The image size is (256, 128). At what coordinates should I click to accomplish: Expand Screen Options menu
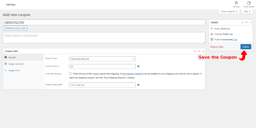pos(229,11)
